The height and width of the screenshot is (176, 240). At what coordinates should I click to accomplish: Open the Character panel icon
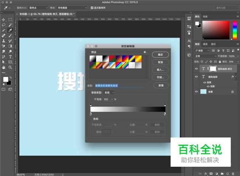[x=189, y=41]
